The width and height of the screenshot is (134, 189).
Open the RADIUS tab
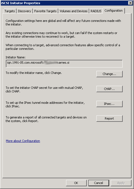click(96, 11)
